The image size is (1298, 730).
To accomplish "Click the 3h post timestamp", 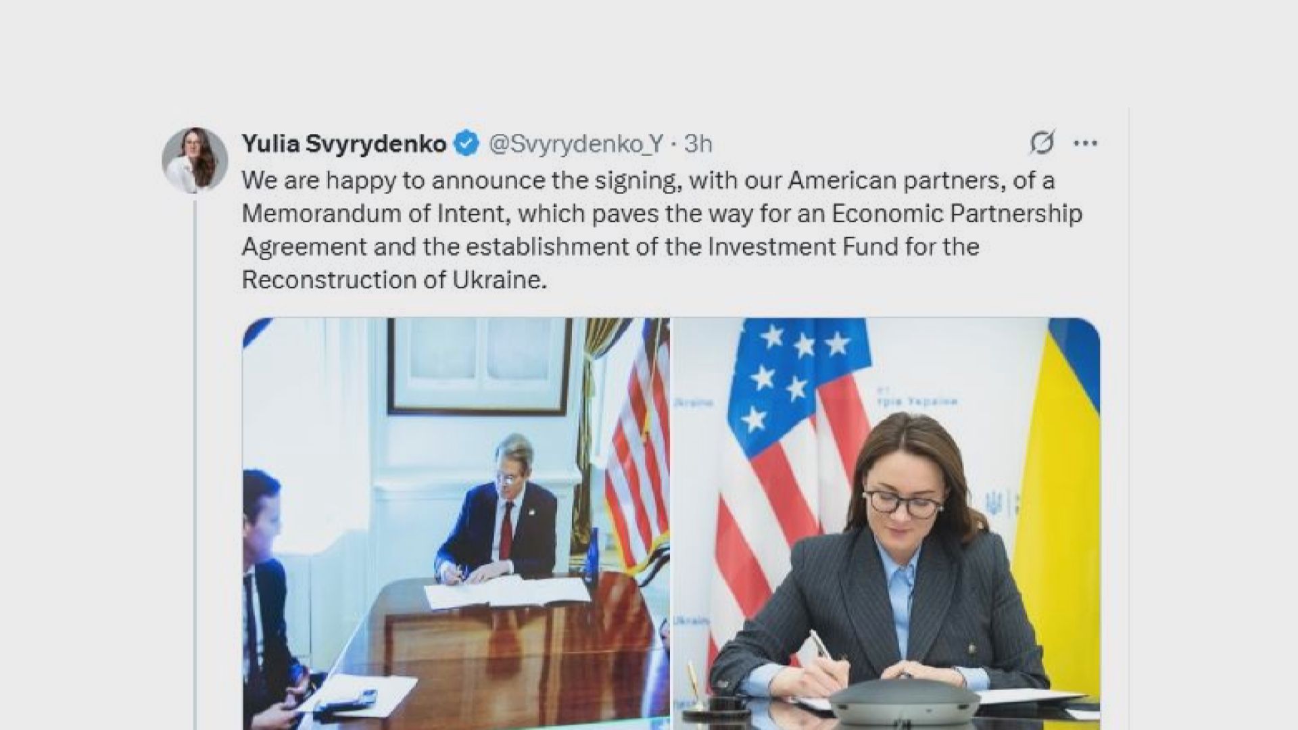I will pyautogui.click(x=698, y=143).
